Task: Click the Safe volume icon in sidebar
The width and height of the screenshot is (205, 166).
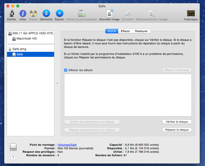Action: (x=14, y=54)
